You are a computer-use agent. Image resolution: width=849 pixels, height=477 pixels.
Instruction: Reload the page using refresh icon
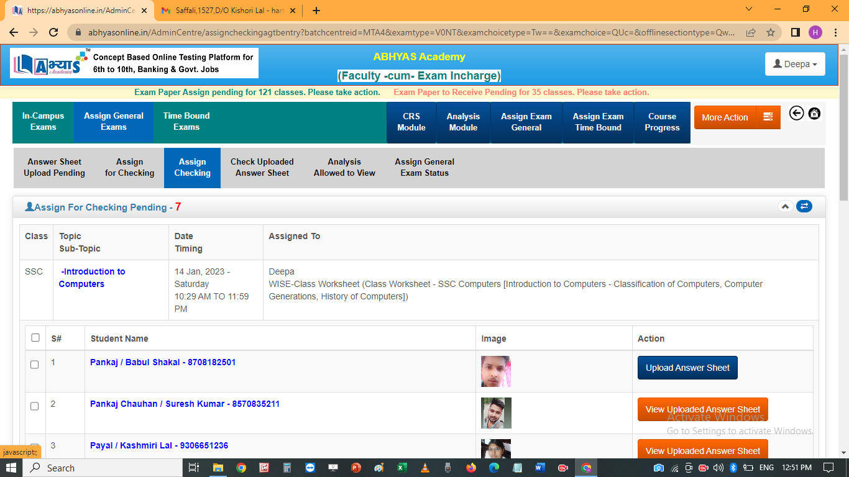(x=53, y=32)
